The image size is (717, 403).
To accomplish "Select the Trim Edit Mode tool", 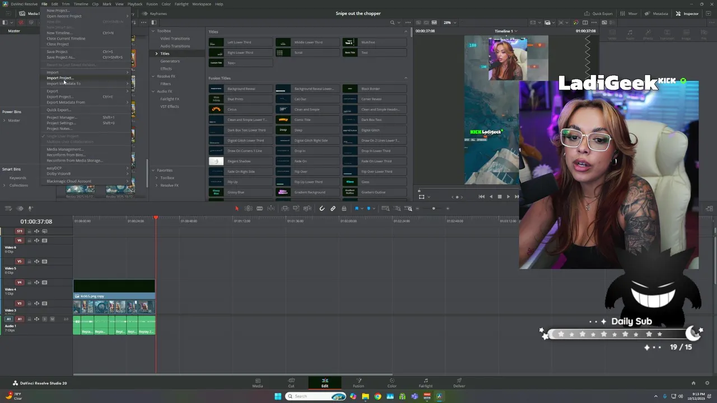I will [x=248, y=208].
